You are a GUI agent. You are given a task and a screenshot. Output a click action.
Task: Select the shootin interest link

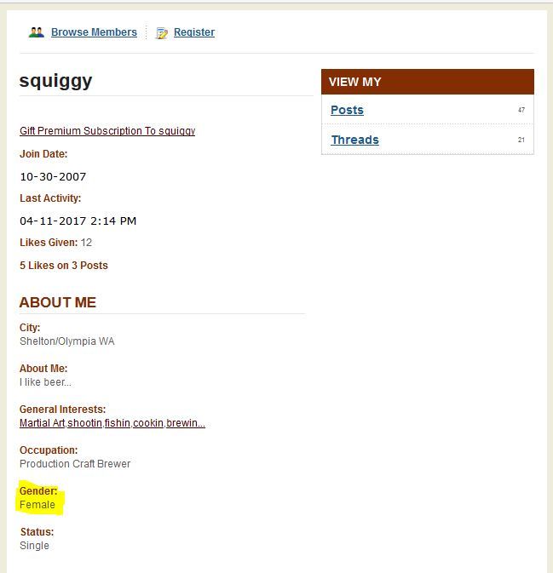coord(85,423)
